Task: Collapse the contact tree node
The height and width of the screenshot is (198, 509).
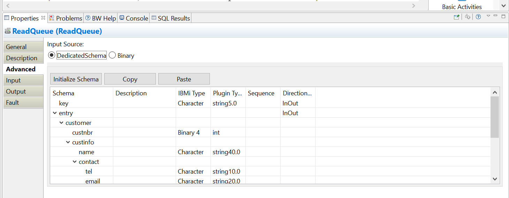Action: (x=75, y=162)
